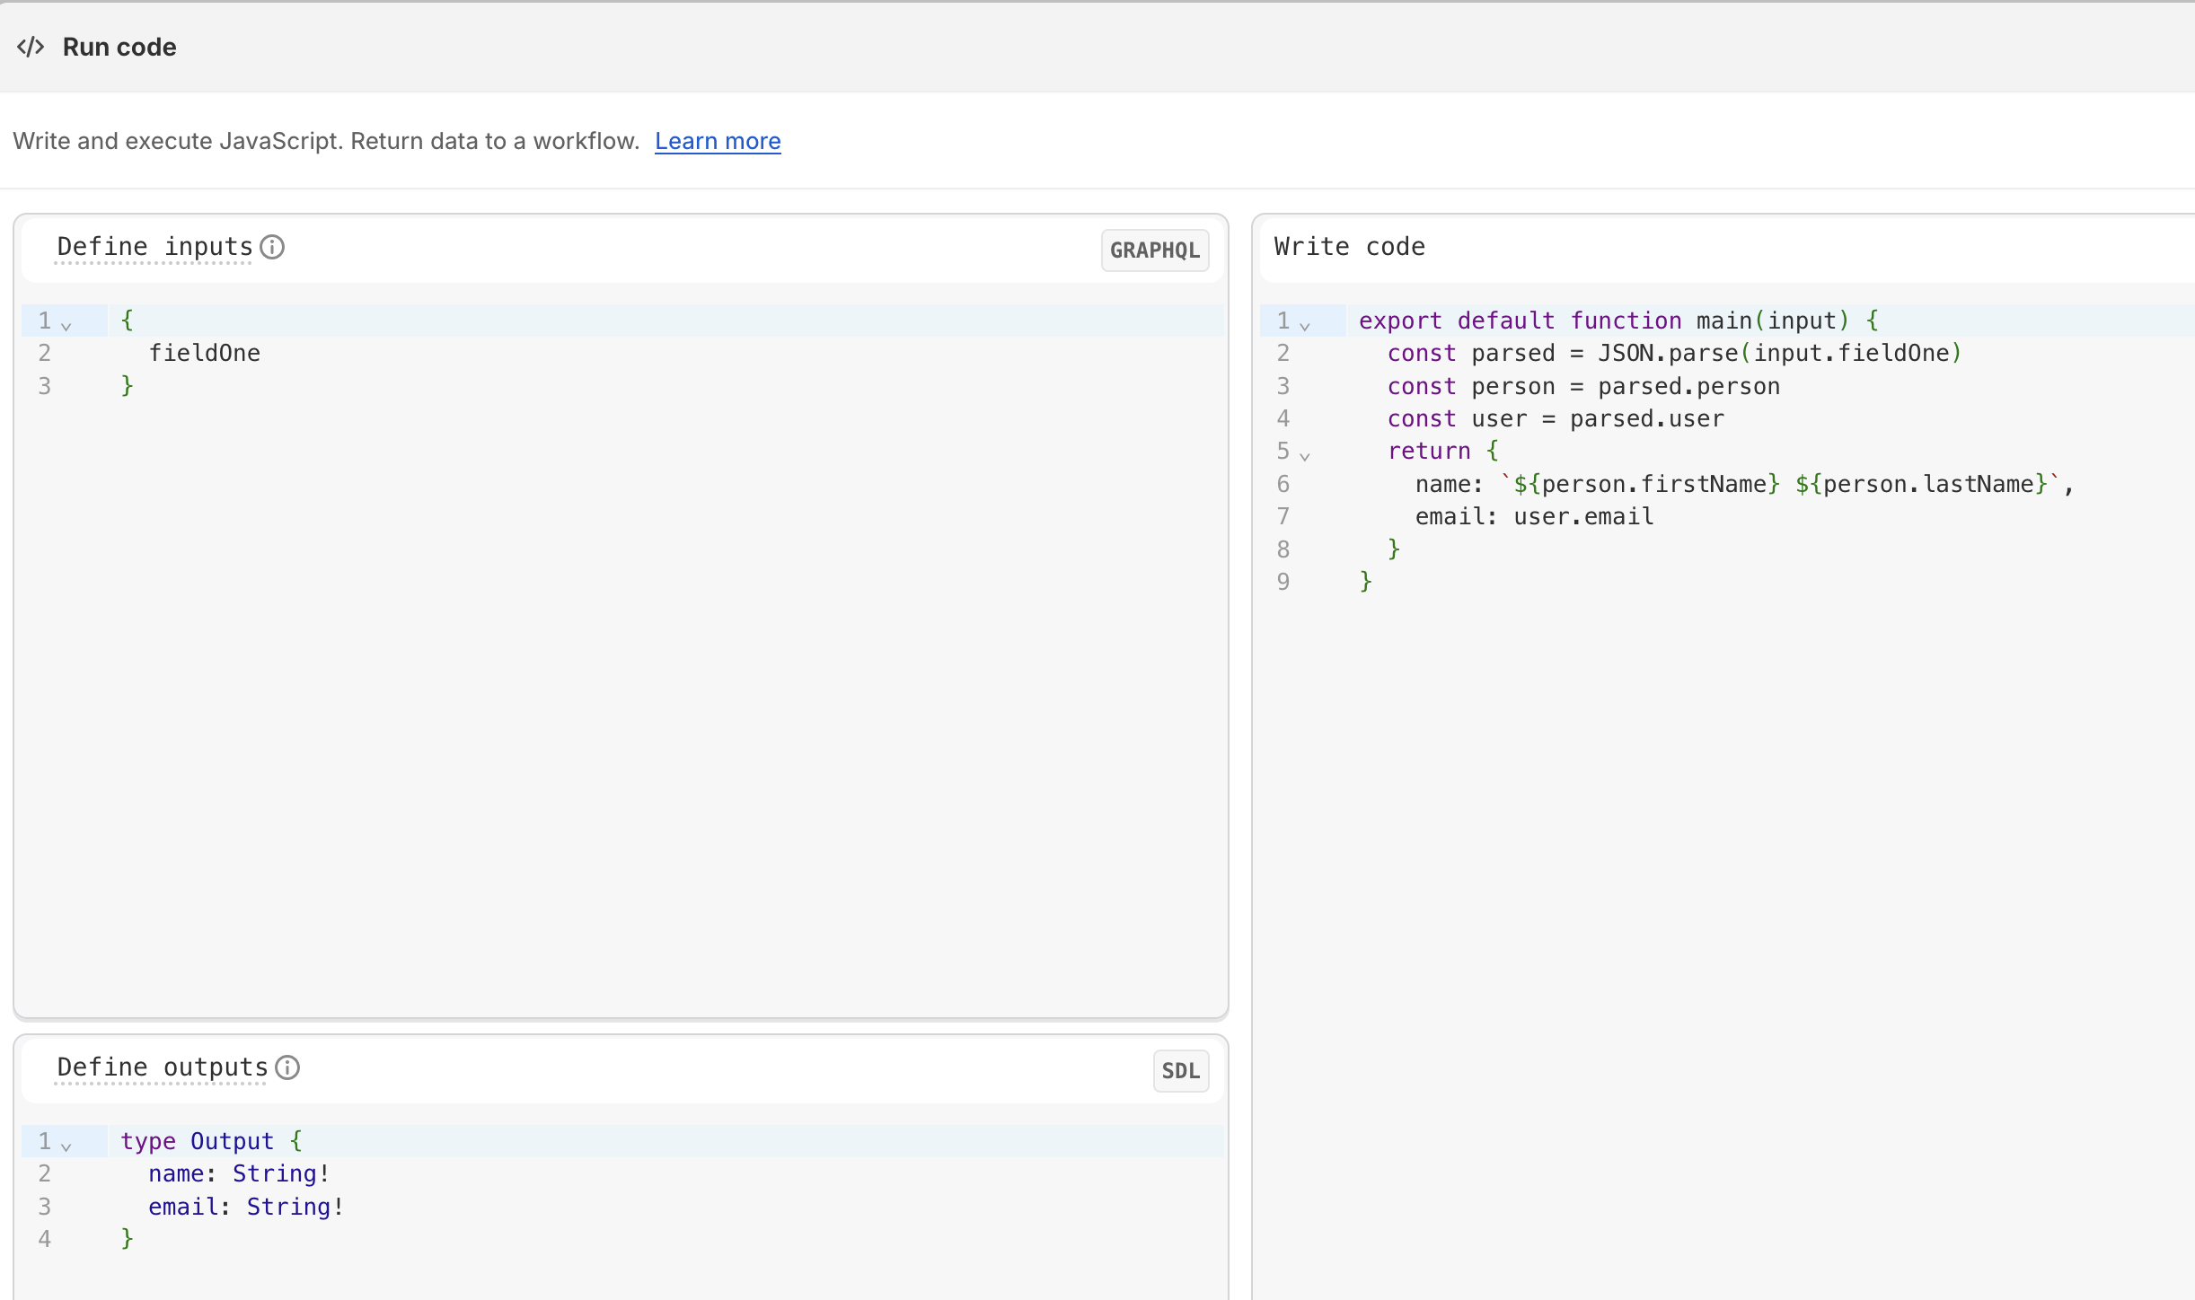Click 'name: String!' in outputs editor
The image size is (2195, 1300).
[x=240, y=1173]
